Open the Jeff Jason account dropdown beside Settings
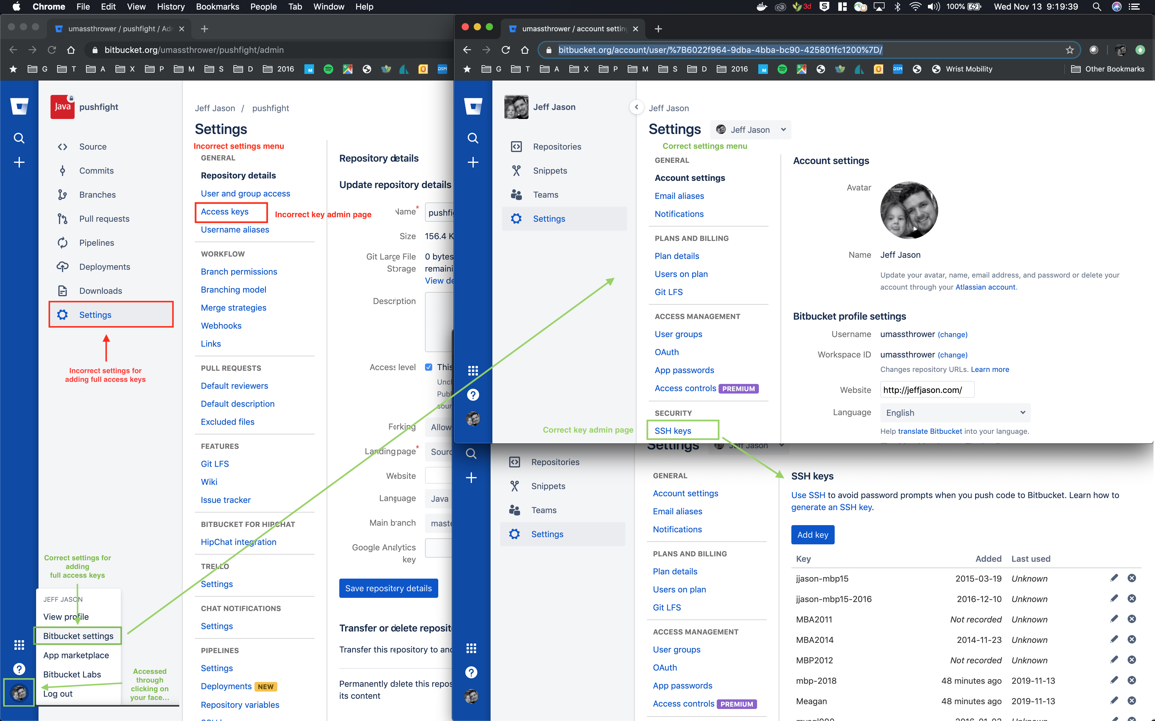1155x721 pixels. pos(750,130)
